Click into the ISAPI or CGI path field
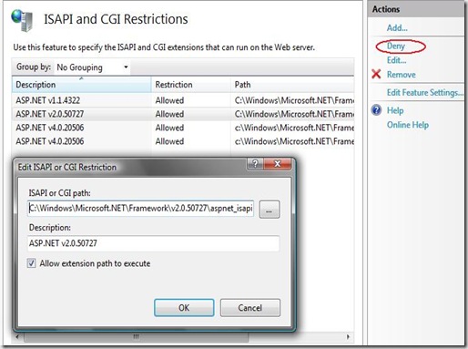The image size is (468, 349). pos(141,209)
